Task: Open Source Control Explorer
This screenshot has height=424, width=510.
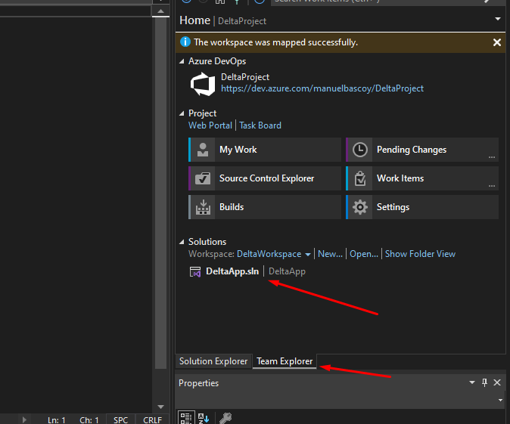Action: [264, 178]
